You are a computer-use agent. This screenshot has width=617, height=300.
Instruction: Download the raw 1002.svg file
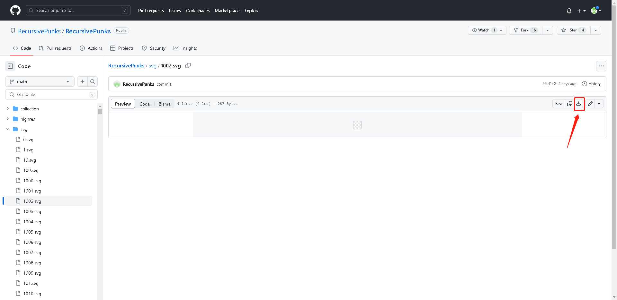coord(578,104)
